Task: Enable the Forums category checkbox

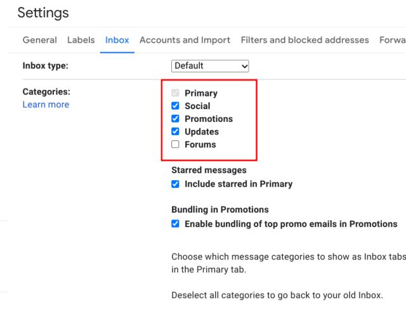Action: tap(176, 144)
